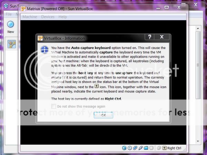Click the Right Ctrl host key label
Image resolution: width=207 pixels, height=155 pixels.
(x=174, y=148)
